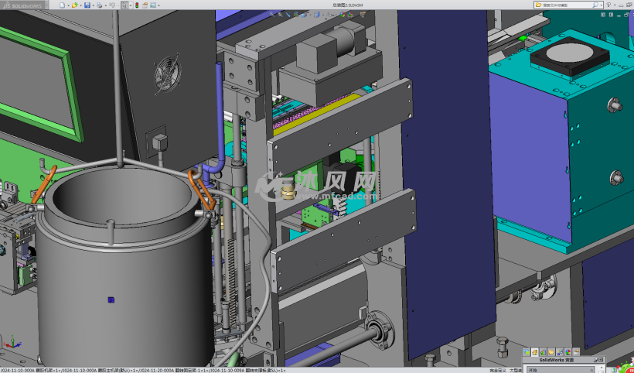The width and height of the screenshot is (634, 373).
Task: Click the Print icon
Action: coord(100,5)
